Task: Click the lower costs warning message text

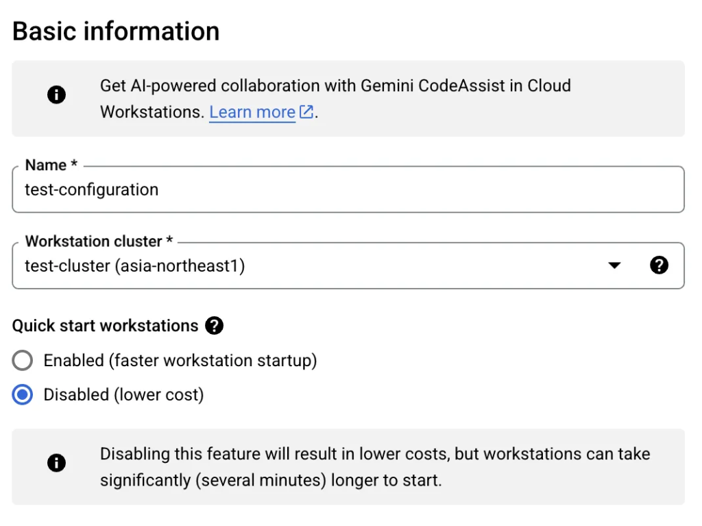Action: (x=374, y=454)
